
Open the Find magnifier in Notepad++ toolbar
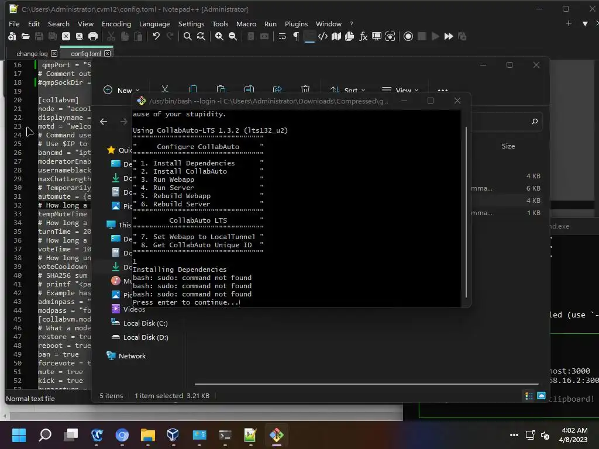tap(188, 36)
